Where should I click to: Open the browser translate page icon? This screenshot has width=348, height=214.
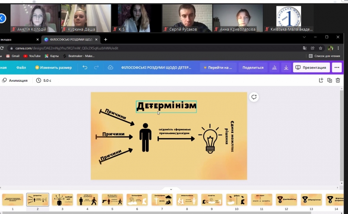pyautogui.click(x=305, y=48)
